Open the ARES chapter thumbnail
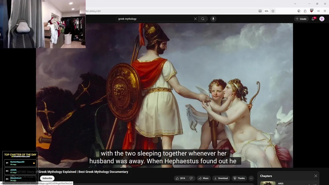 point(268,183)
